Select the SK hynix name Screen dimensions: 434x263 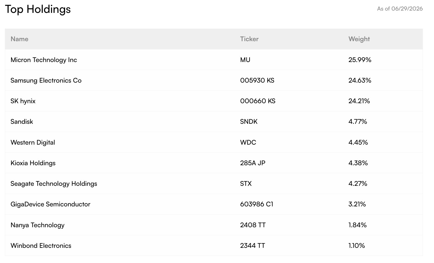23,101
